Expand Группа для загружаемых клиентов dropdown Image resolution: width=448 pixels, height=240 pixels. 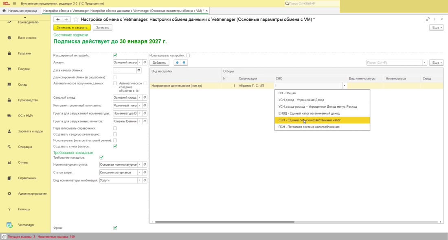point(139,121)
